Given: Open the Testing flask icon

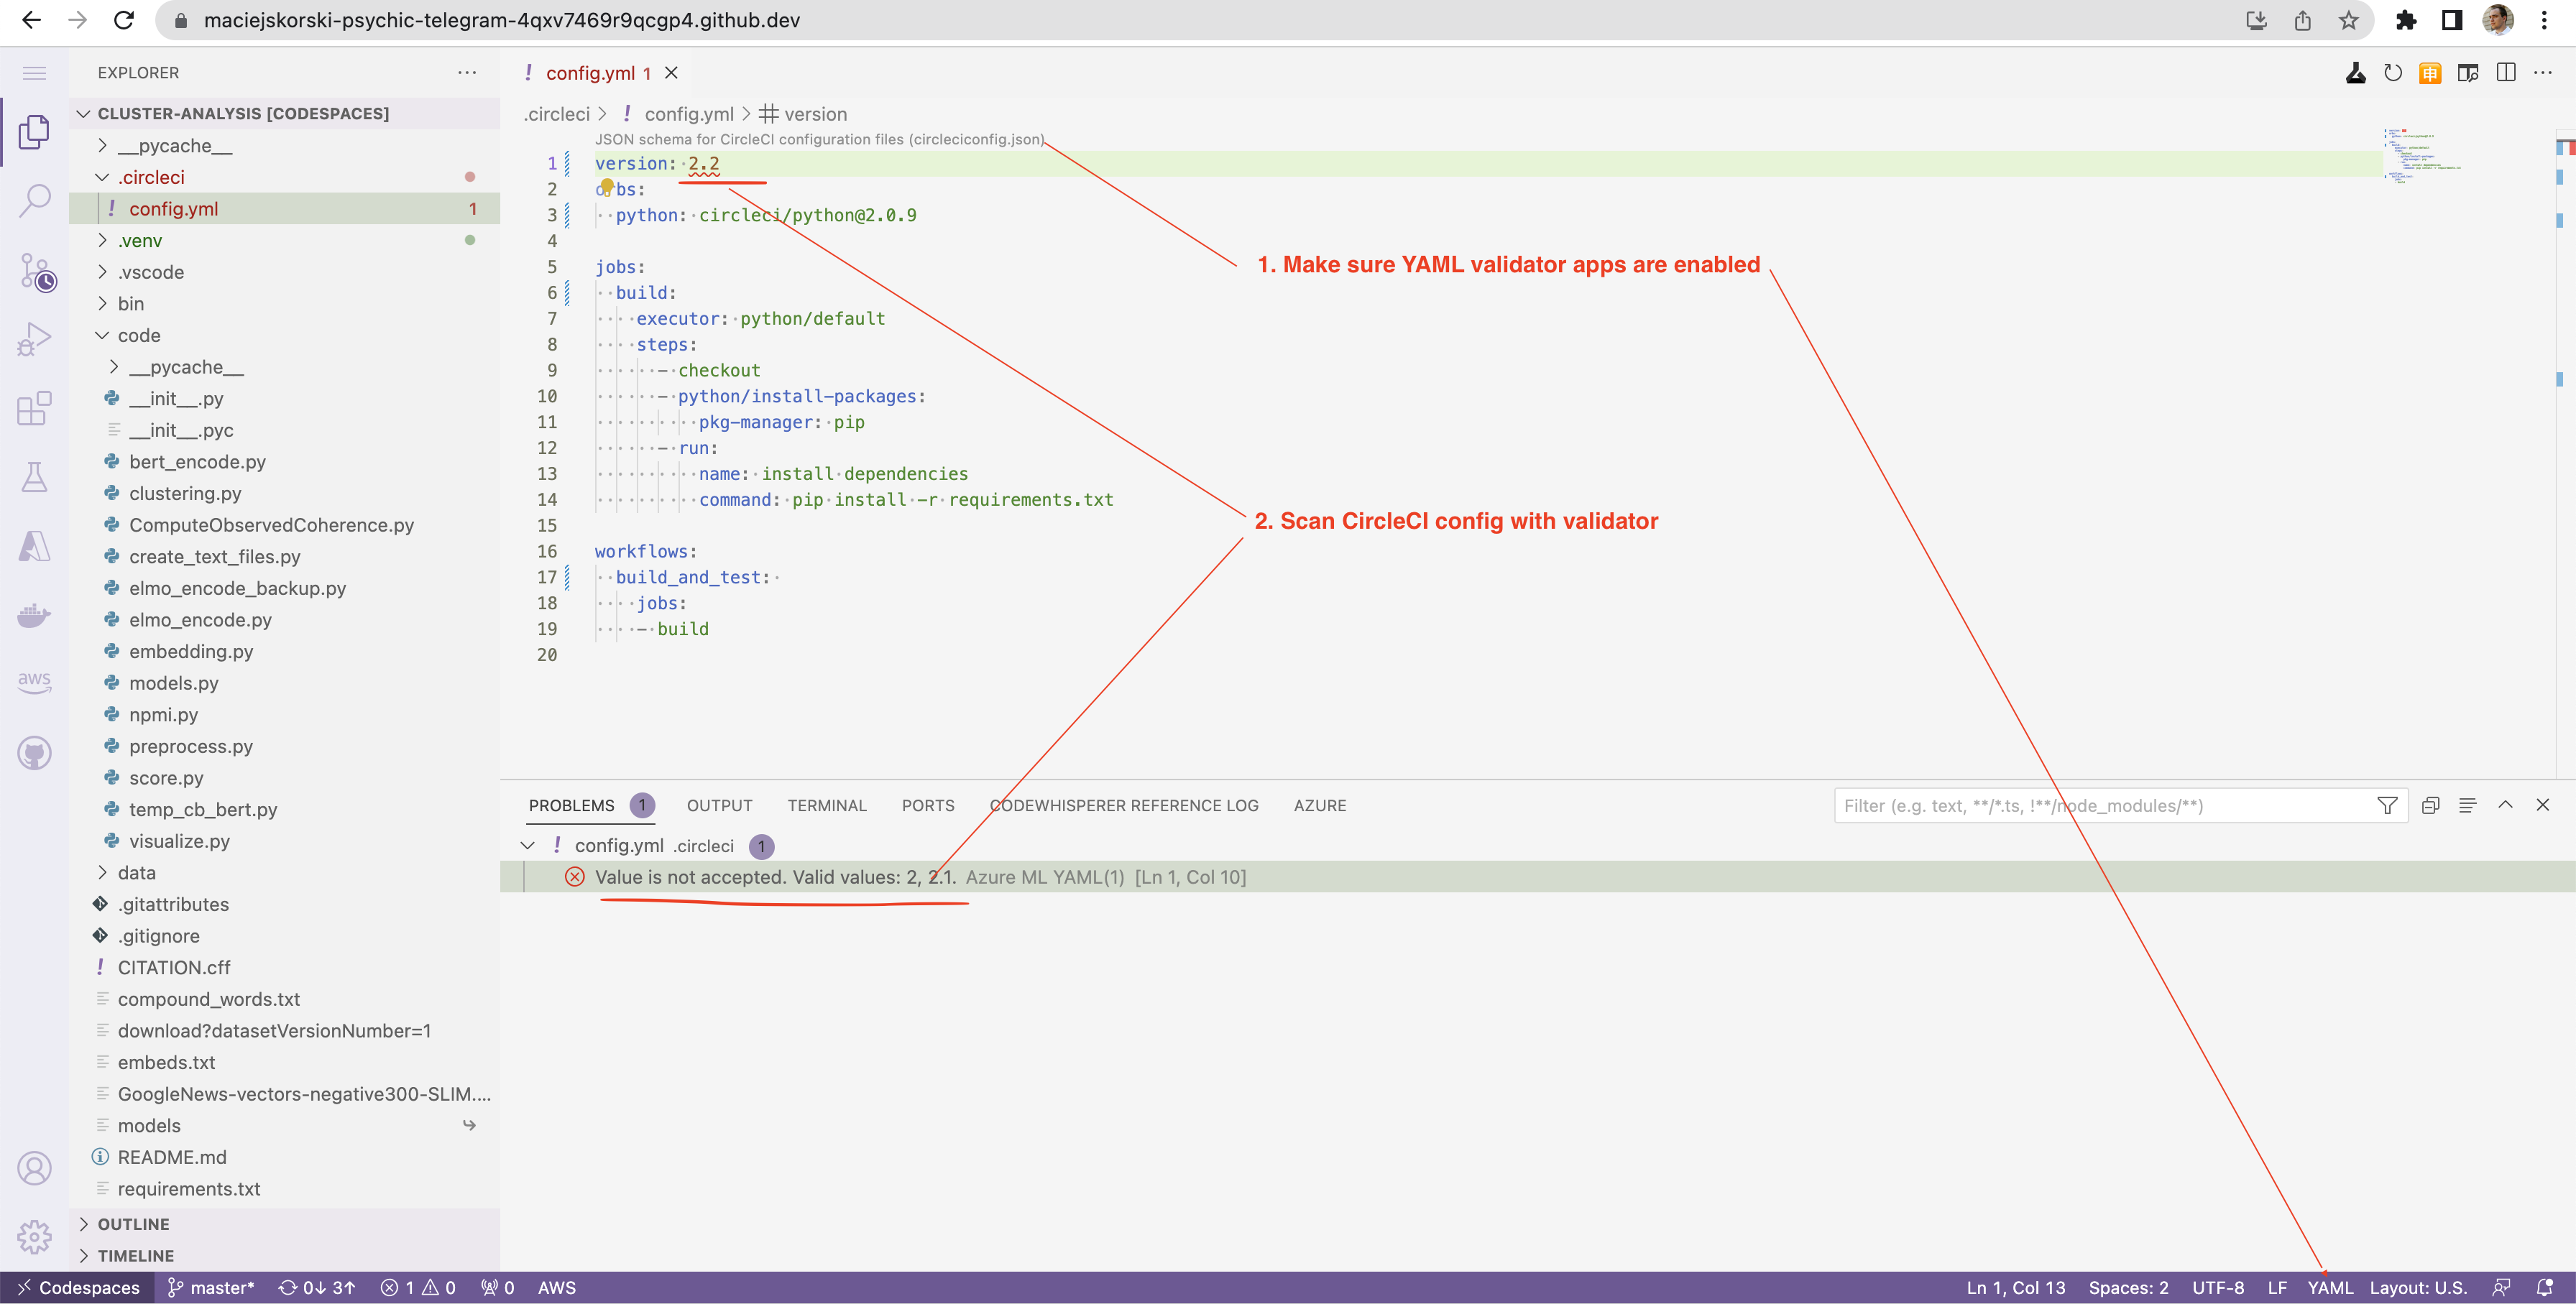Looking at the screenshot, I should 34,476.
